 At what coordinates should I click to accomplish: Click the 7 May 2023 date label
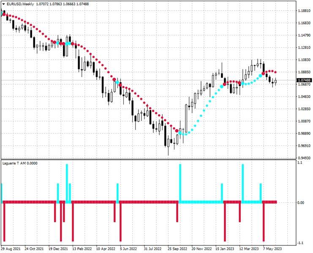point(272,249)
